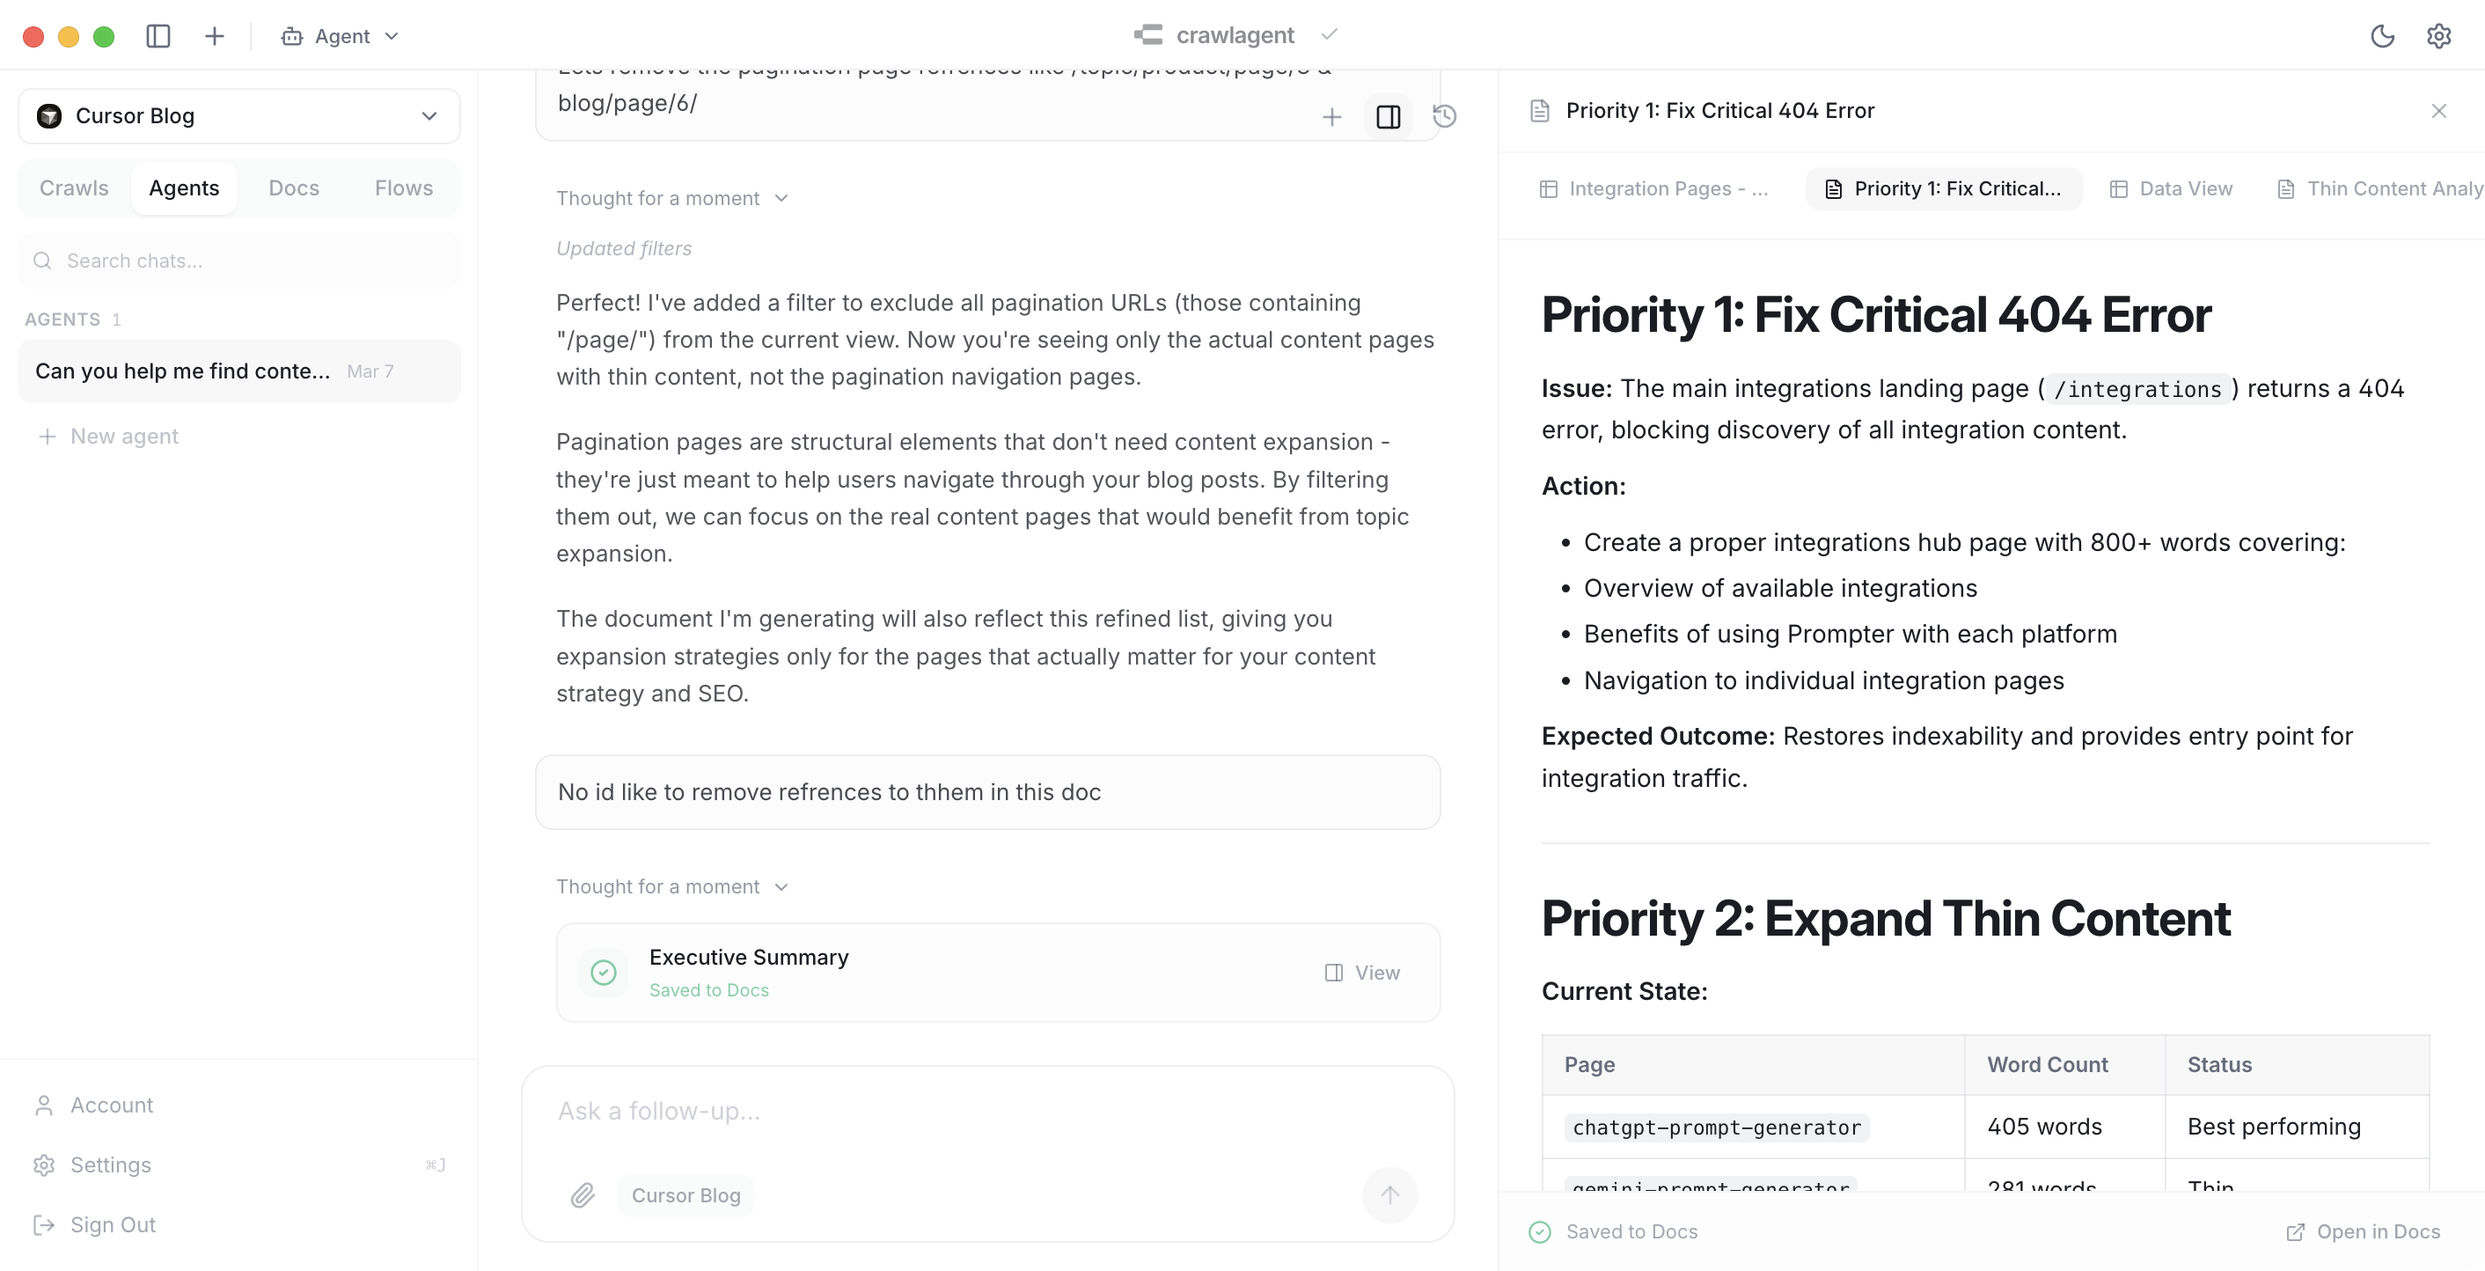Start a new chat with the plus icon

(213, 36)
